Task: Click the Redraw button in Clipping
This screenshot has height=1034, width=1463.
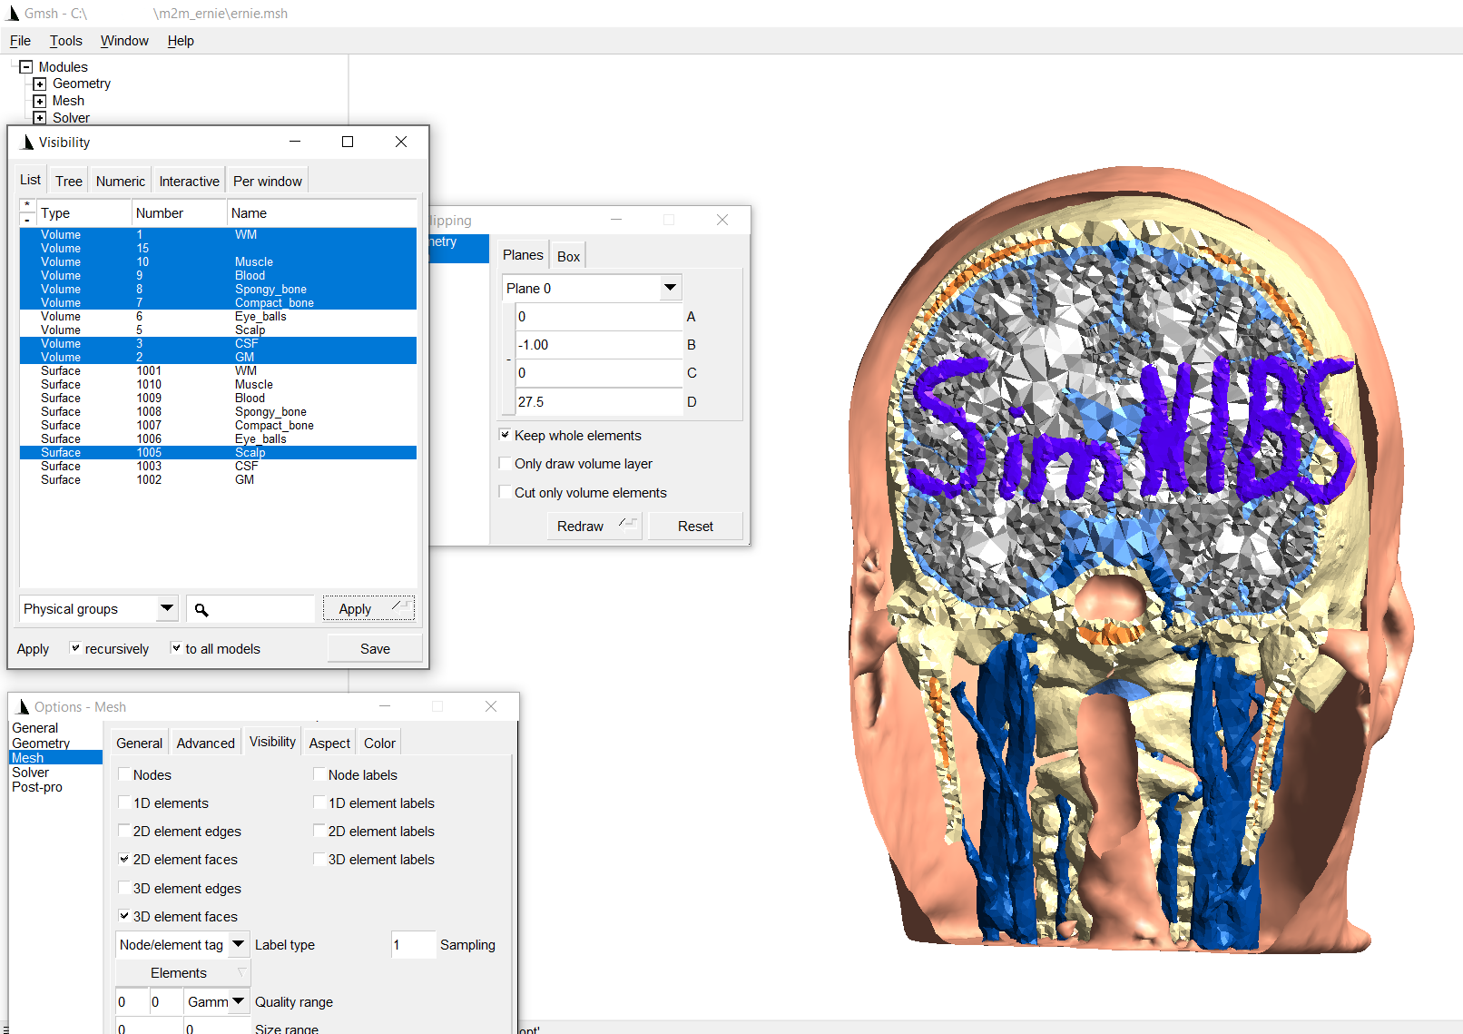Action: point(594,526)
